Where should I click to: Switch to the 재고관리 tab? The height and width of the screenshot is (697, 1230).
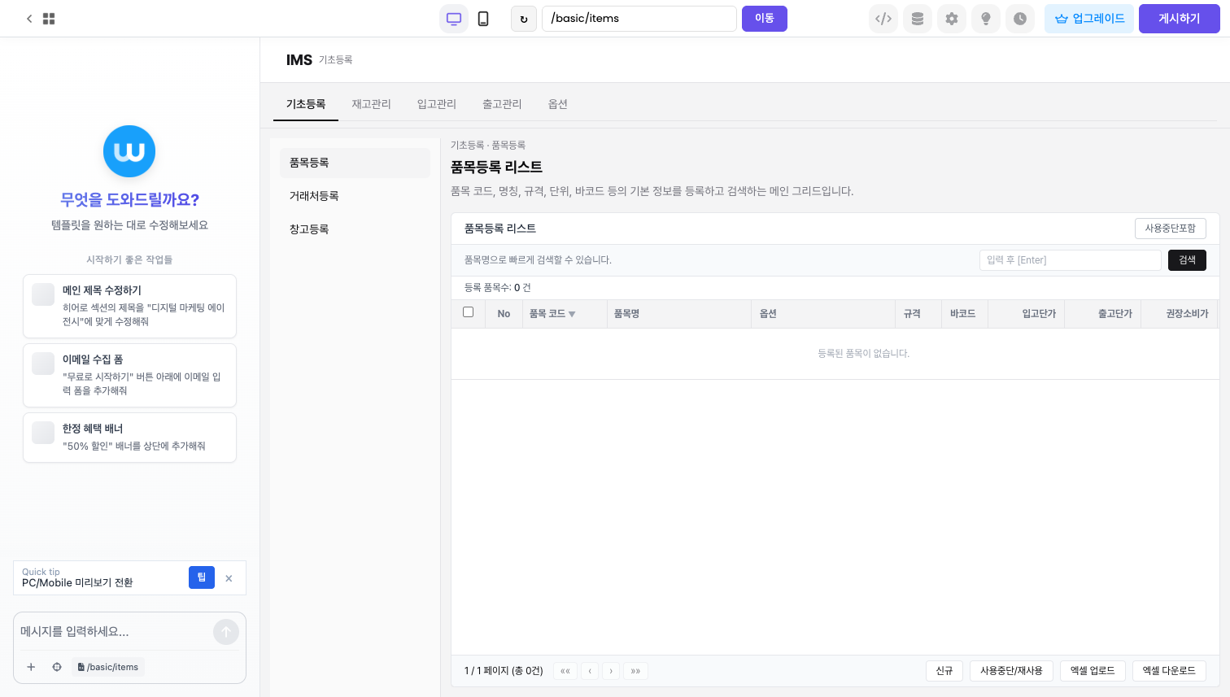pos(371,104)
